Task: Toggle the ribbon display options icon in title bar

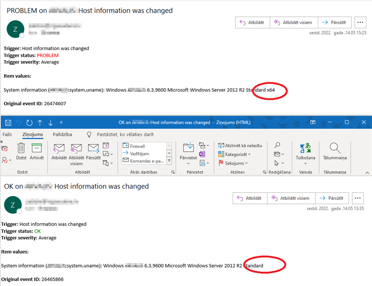Action: click(313, 122)
